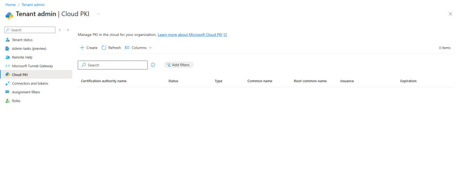Open Learn more about Microsoft Cloud PKI
This screenshot has height=196, width=460.
click(x=192, y=35)
